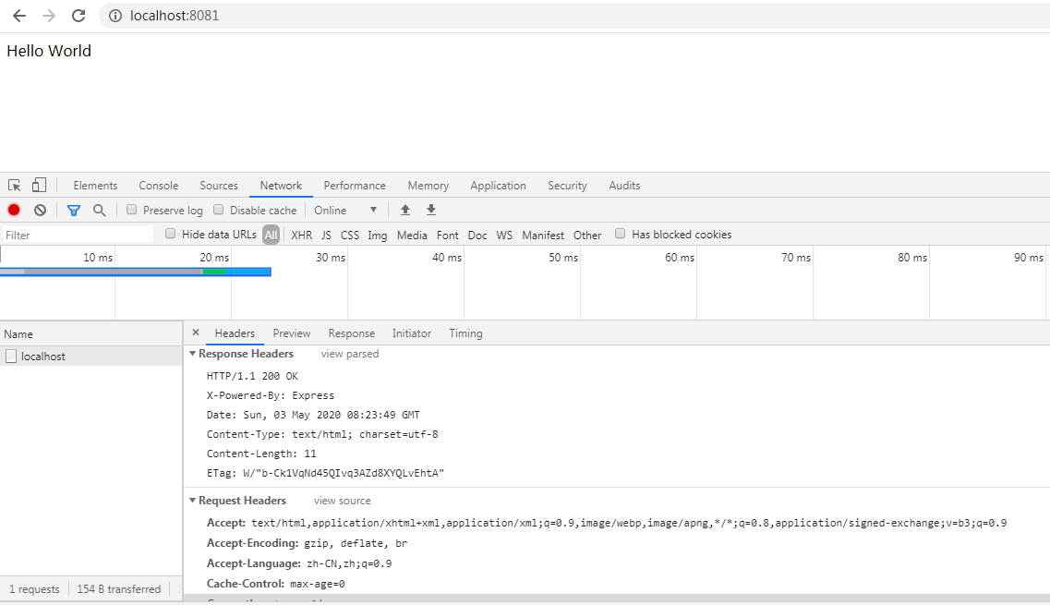Stop recording network log
1050x605 pixels.
tap(14, 210)
